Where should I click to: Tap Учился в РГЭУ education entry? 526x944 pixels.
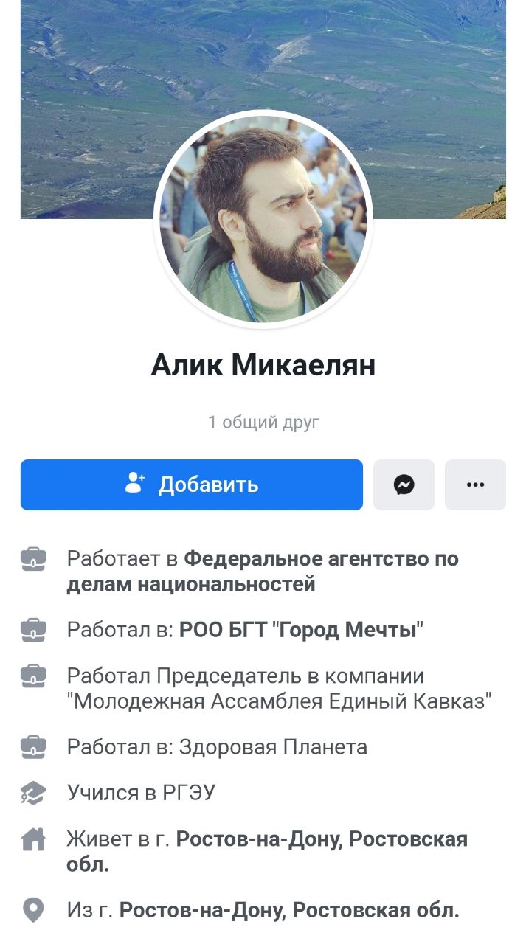[141, 793]
